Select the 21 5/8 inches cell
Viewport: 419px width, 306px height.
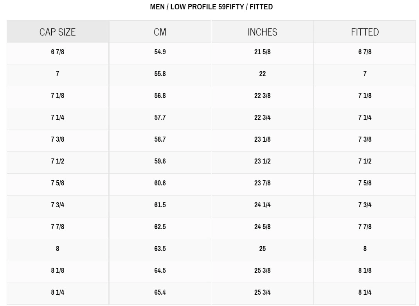pyautogui.click(x=262, y=52)
